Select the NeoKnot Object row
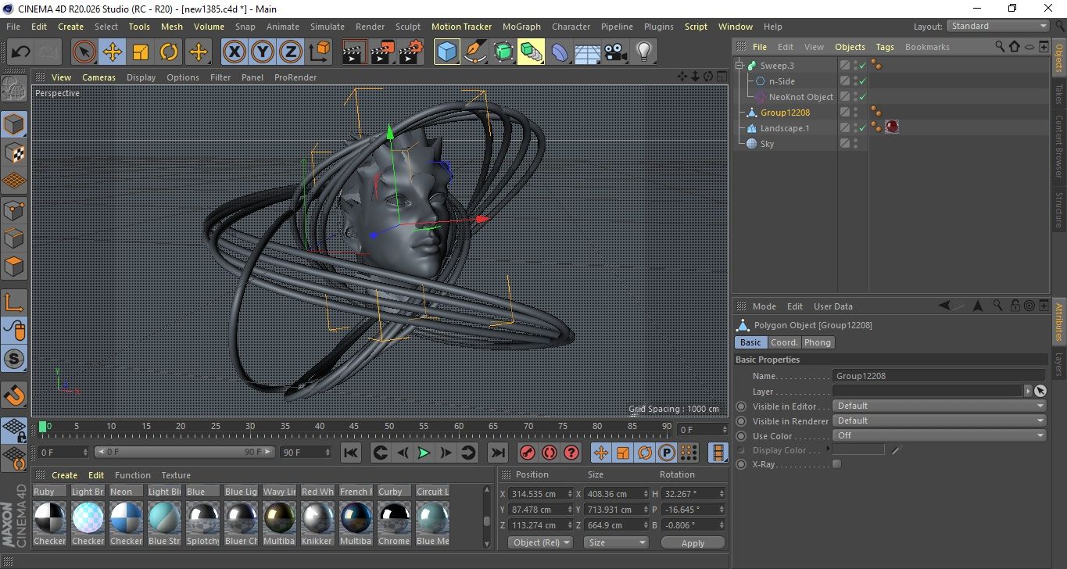Image resolution: width=1067 pixels, height=569 pixels. tap(800, 97)
